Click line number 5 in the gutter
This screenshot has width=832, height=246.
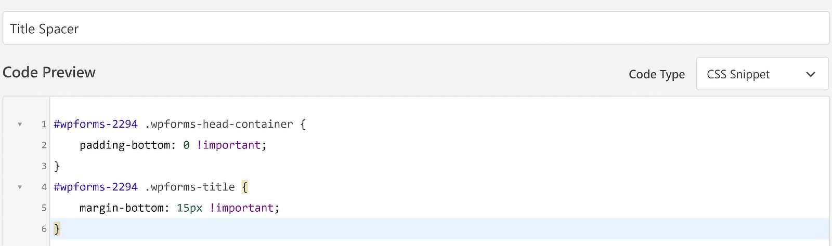tap(44, 208)
